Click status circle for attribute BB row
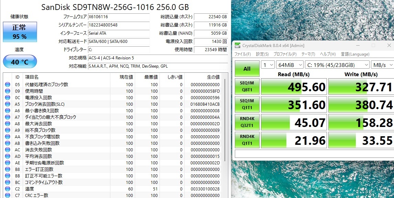Image resolution: width=394 pixels, height=198 pixels. pos(8,176)
